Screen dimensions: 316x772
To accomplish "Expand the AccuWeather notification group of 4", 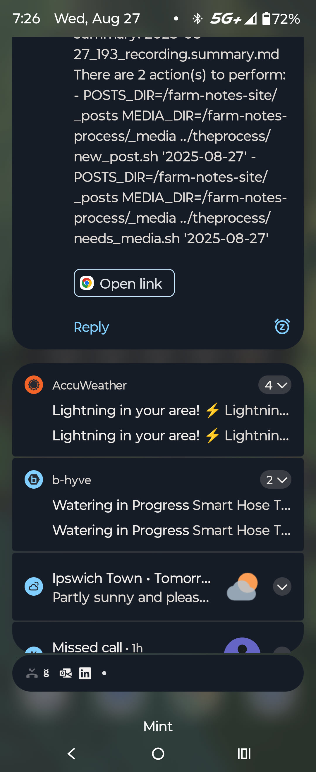I will (275, 385).
